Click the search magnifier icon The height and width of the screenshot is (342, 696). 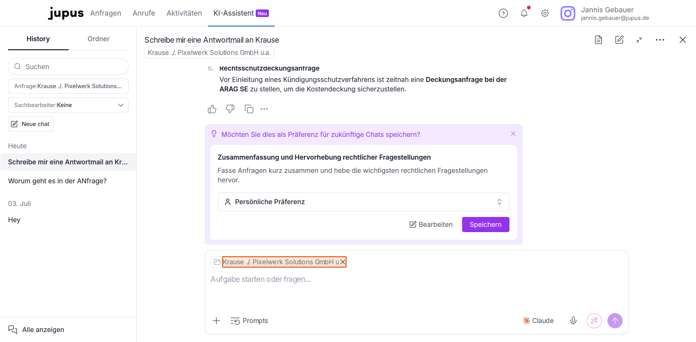pos(18,66)
